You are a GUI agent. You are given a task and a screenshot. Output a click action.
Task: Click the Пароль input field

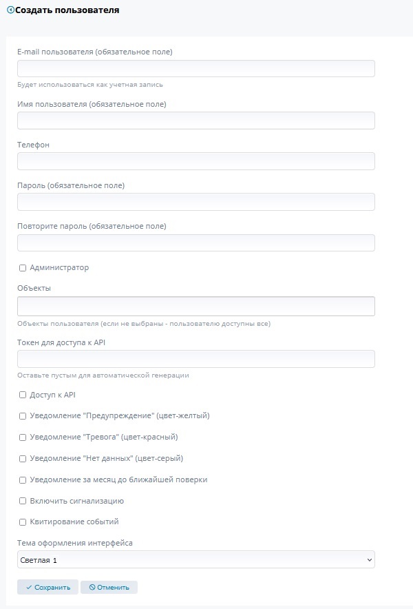pyautogui.click(x=195, y=202)
